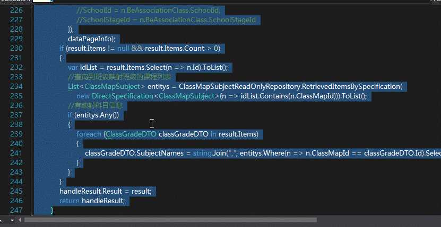Click 'ClassGradeDTO' type on line 239
Image resolution: width=441 pixels, height=227 pixels.
(x=131, y=134)
